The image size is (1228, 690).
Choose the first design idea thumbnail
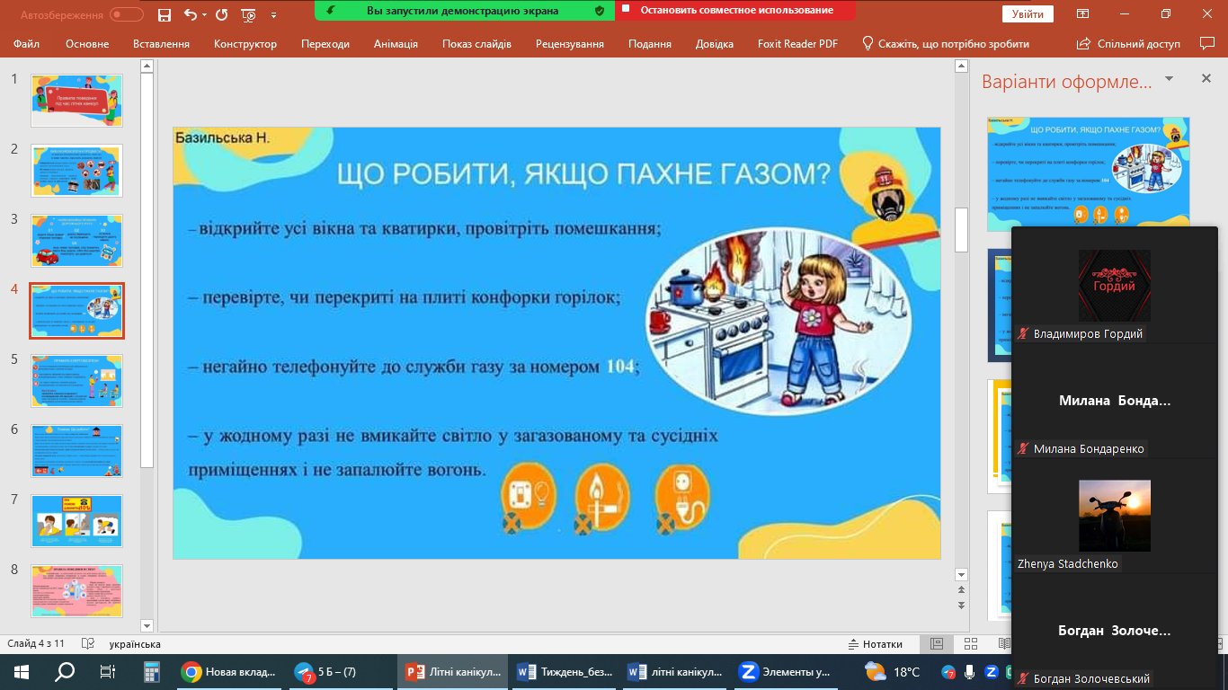1089,173
